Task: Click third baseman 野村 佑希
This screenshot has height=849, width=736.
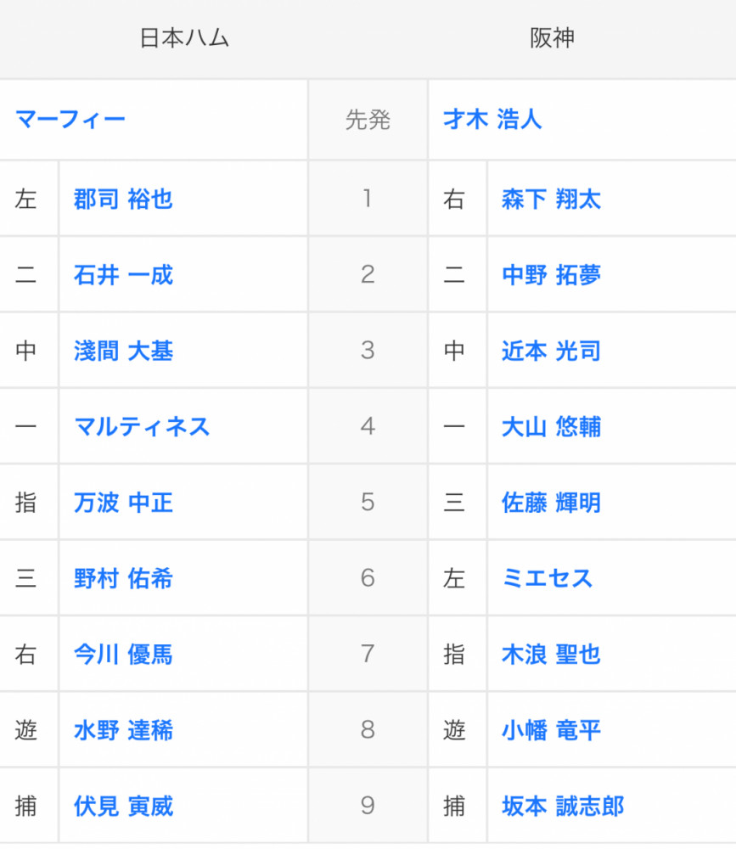Action: [x=124, y=578]
